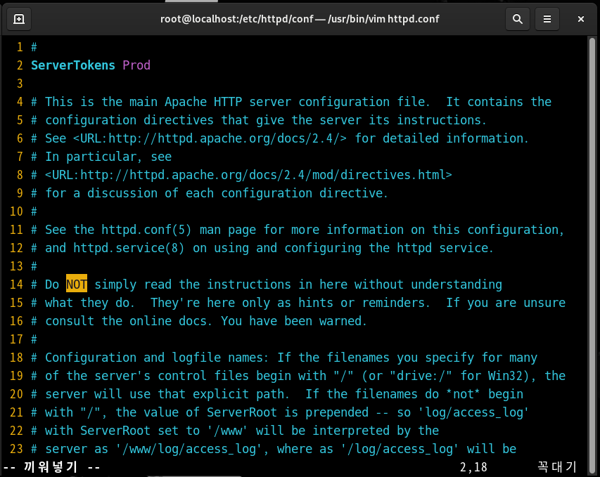Viewport: 600px width, 477px height.
Task: Click window title 'root@localhost:/etc/httpd/conf'
Action: coord(236,19)
